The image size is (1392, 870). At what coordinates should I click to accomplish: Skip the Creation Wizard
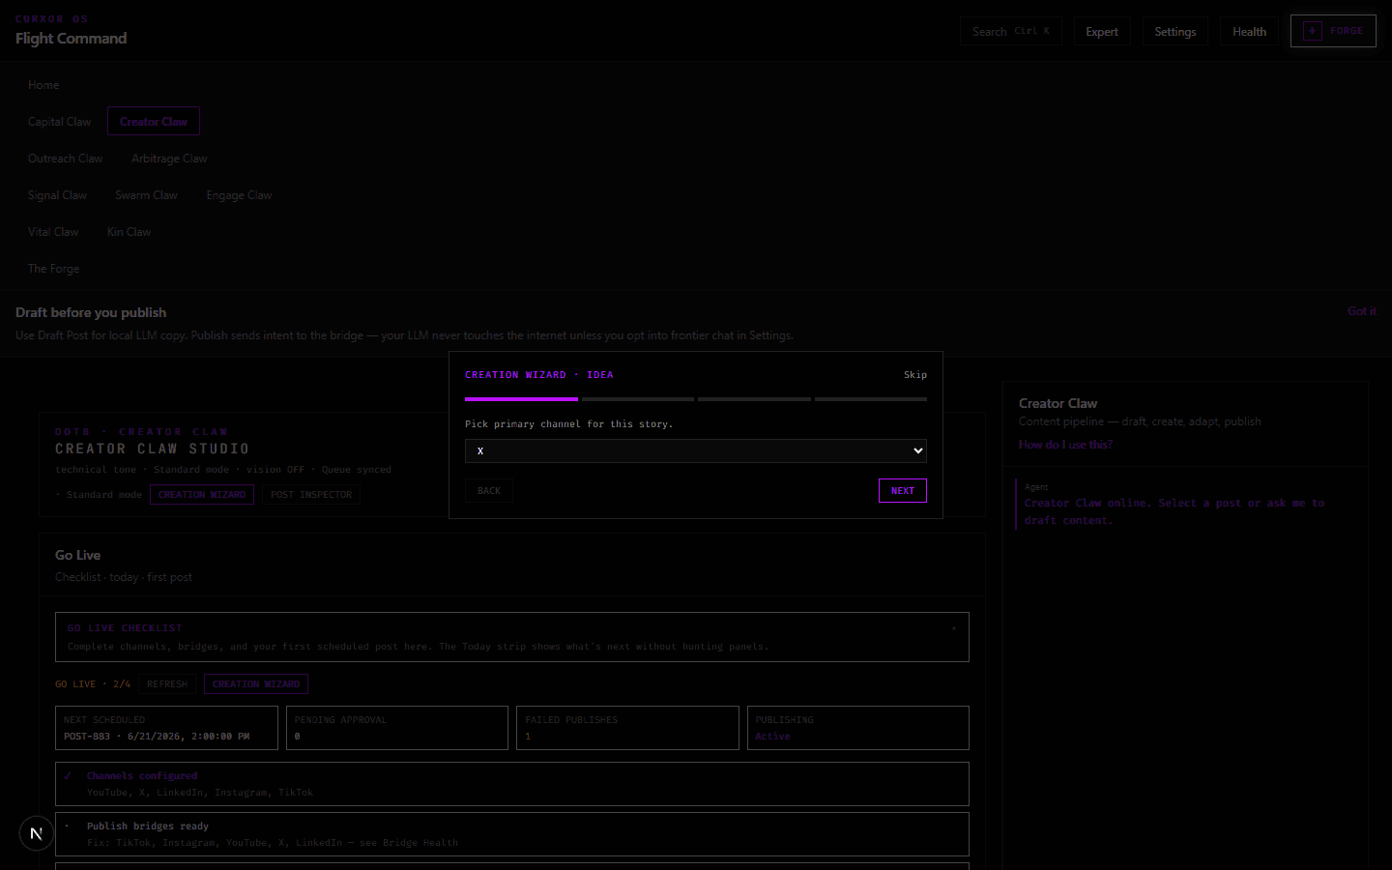[915, 375]
